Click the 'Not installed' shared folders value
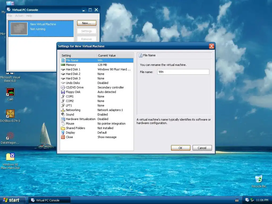 [105, 128]
